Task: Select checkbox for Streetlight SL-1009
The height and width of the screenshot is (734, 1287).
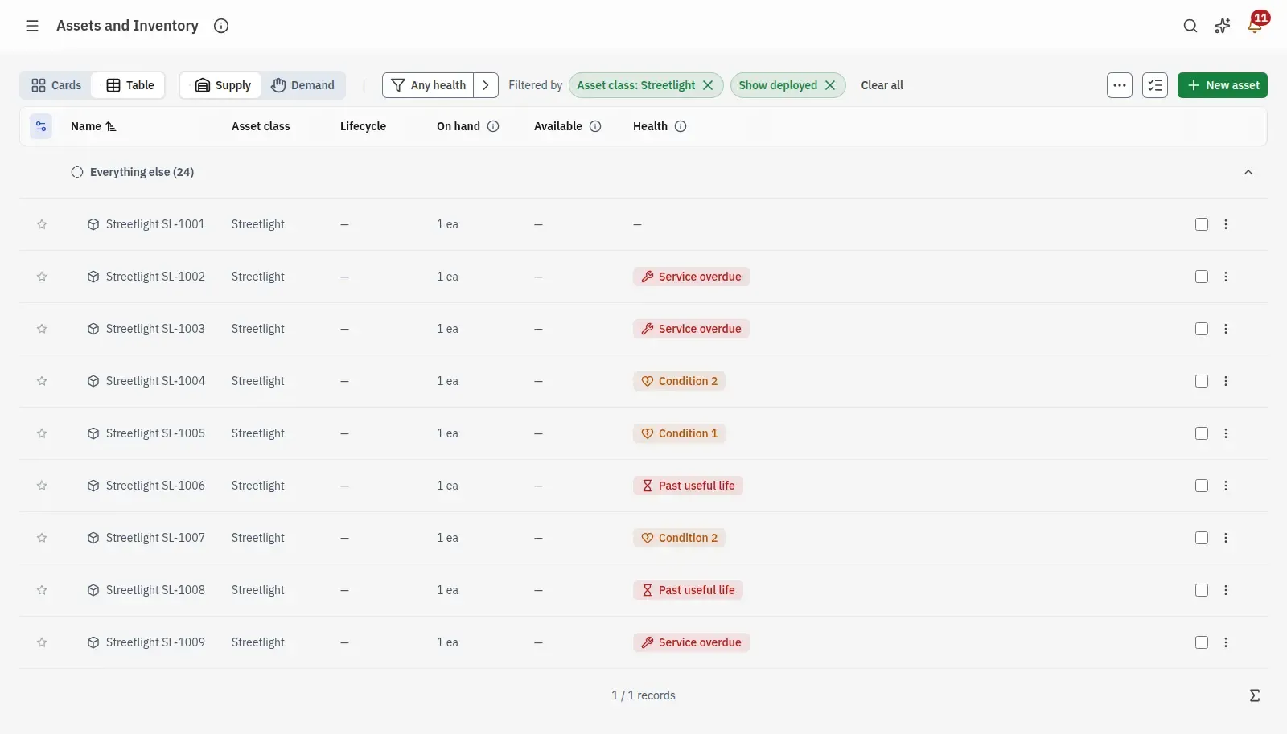Action: click(1202, 642)
